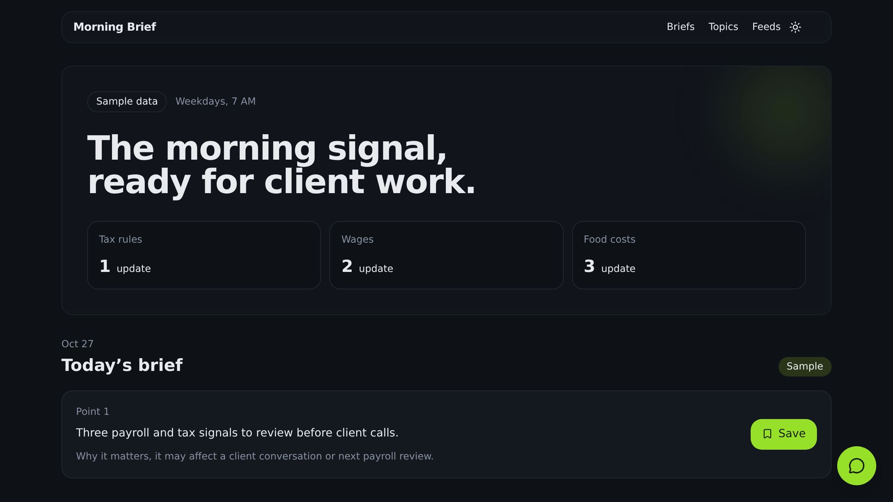Screen dimensions: 893x502
Task: Click the '1 update' count in Tax rules
Action: (125, 266)
